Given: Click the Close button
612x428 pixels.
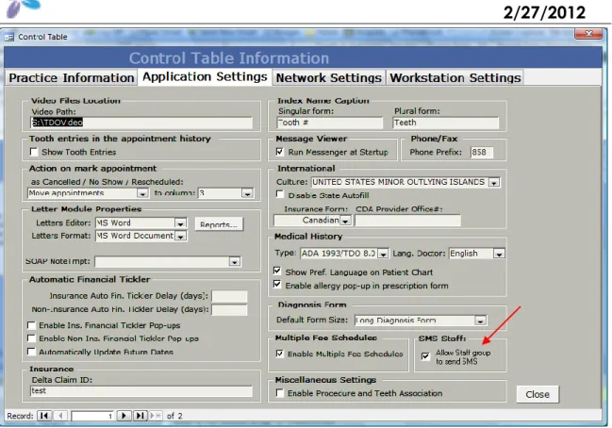Looking at the screenshot, I should coord(538,394).
